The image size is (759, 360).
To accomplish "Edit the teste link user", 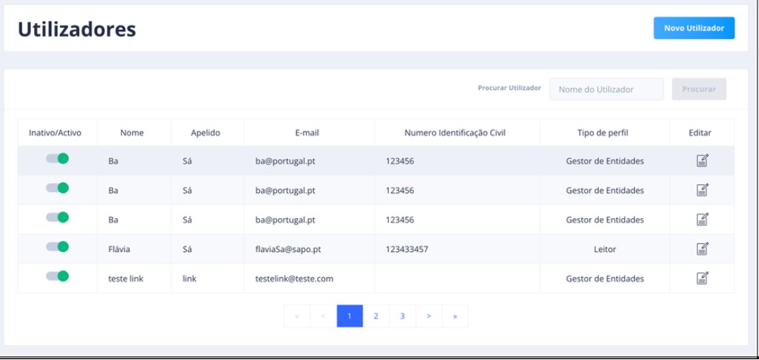I will [x=703, y=278].
